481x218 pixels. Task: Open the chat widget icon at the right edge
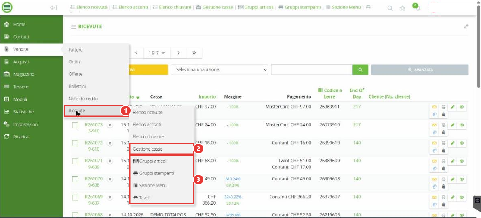[477, 200]
